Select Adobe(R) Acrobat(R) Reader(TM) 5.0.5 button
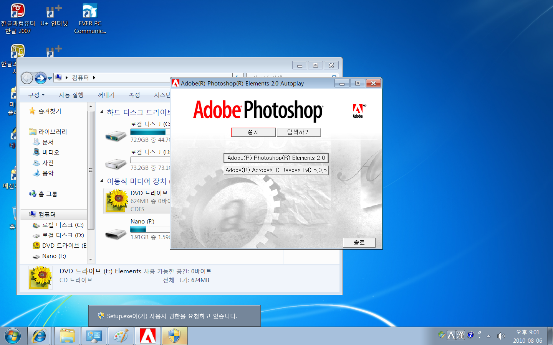Screen dimensions: 553x345 [x=276, y=170]
